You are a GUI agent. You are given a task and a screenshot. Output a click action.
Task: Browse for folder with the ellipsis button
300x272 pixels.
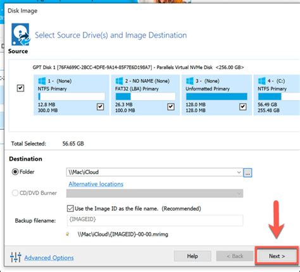(x=247, y=173)
